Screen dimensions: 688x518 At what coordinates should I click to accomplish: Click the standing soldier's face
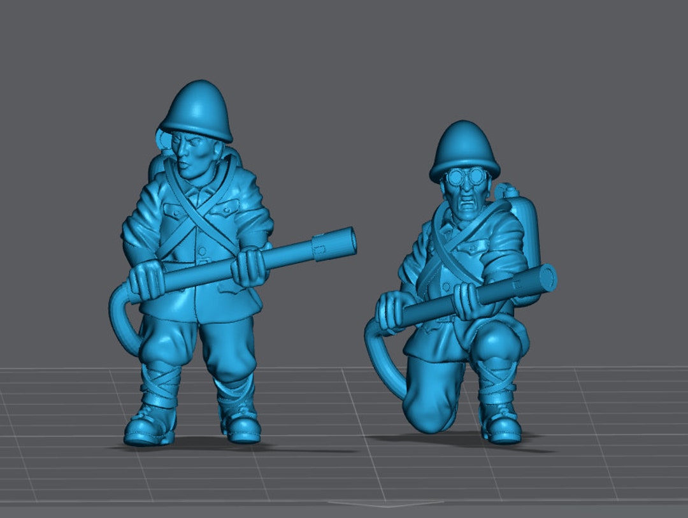[188, 150]
